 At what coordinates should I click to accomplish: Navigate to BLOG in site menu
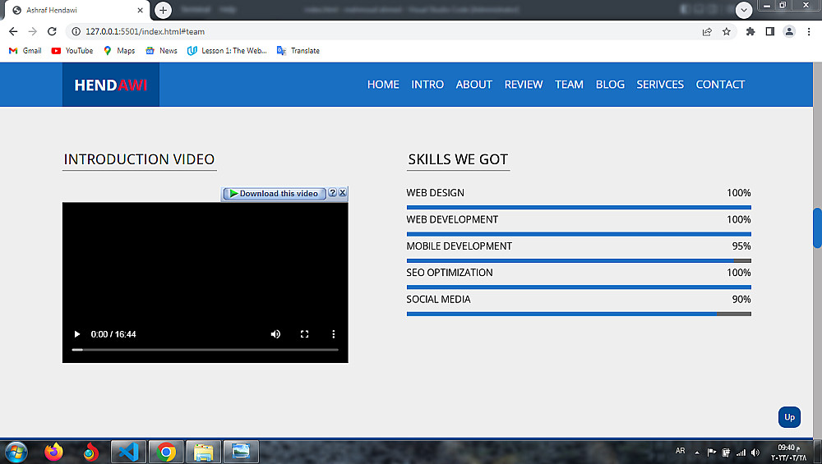click(610, 85)
